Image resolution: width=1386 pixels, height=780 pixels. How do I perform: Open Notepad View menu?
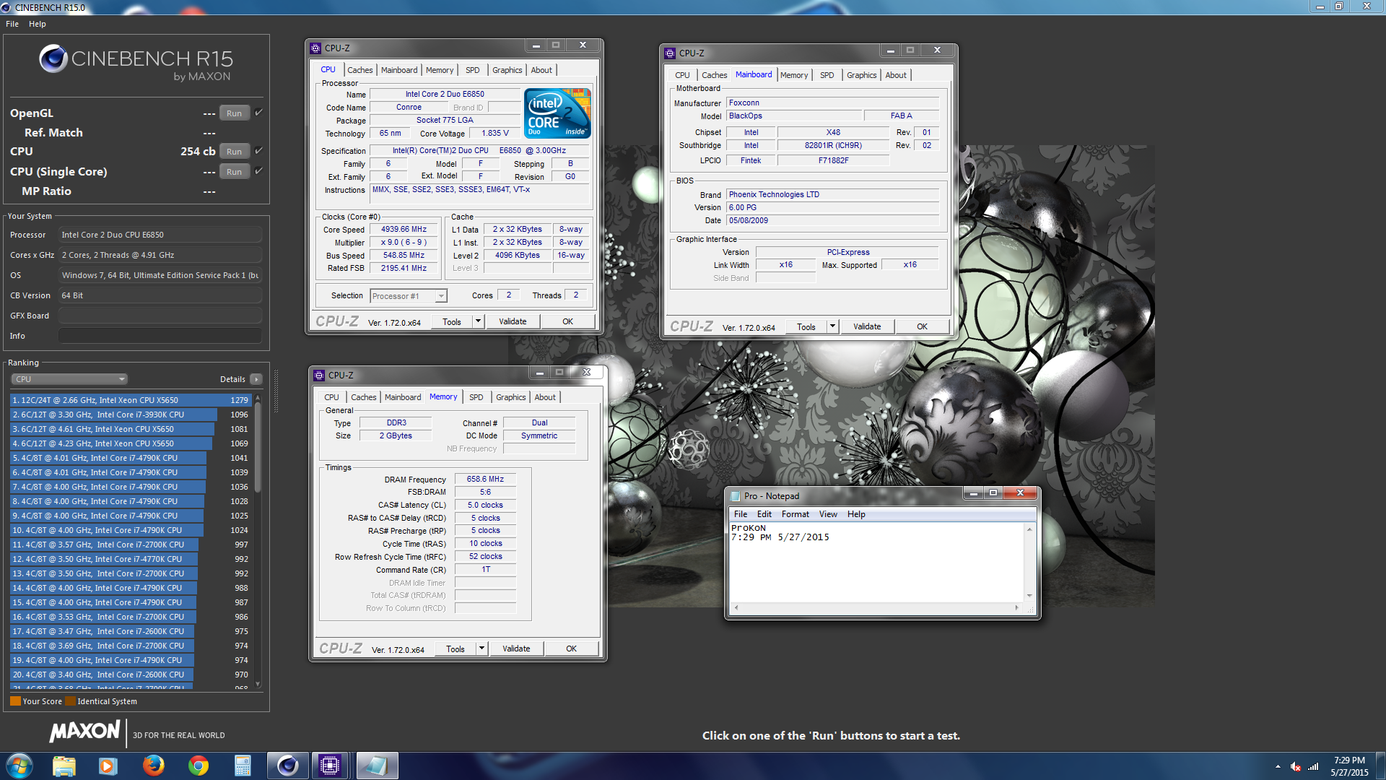[828, 514]
